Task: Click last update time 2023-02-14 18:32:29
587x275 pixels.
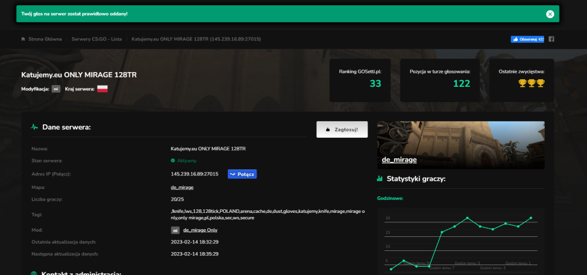Action: [194, 242]
